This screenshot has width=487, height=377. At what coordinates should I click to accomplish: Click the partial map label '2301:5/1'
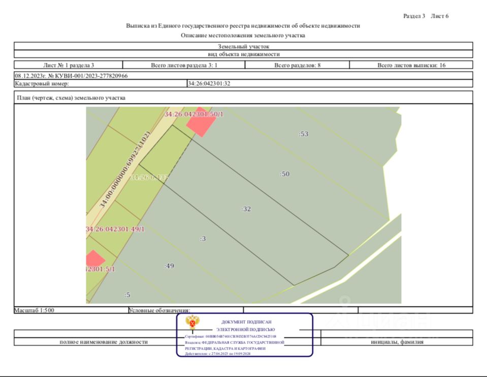click(x=101, y=269)
